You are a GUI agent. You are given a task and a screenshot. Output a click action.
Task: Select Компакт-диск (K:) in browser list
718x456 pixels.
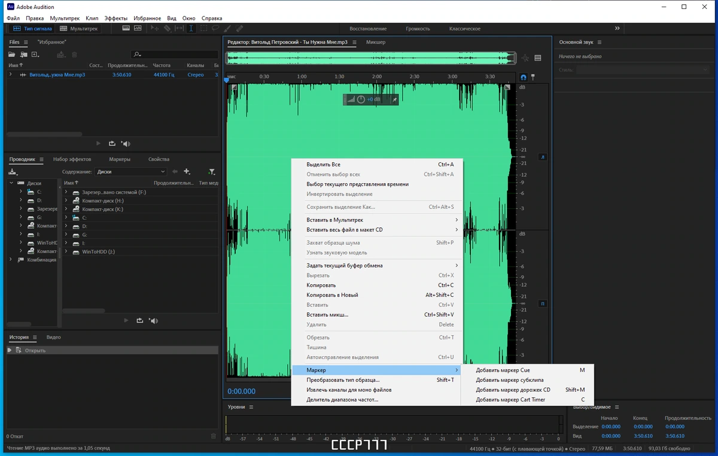point(102,209)
